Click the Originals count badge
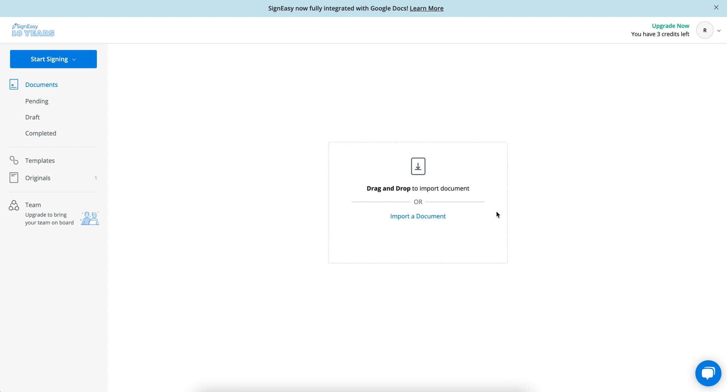The image size is (727, 392). 95,177
